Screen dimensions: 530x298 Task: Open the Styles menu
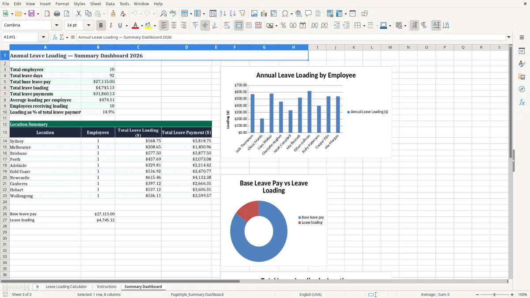click(x=79, y=4)
